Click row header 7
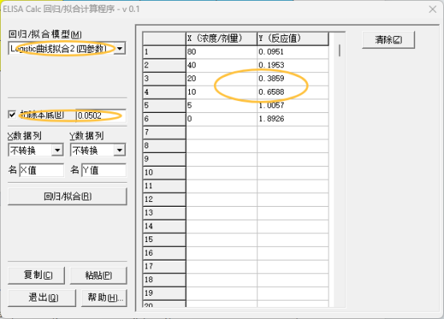The height and width of the screenshot is (319, 444). [164, 132]
